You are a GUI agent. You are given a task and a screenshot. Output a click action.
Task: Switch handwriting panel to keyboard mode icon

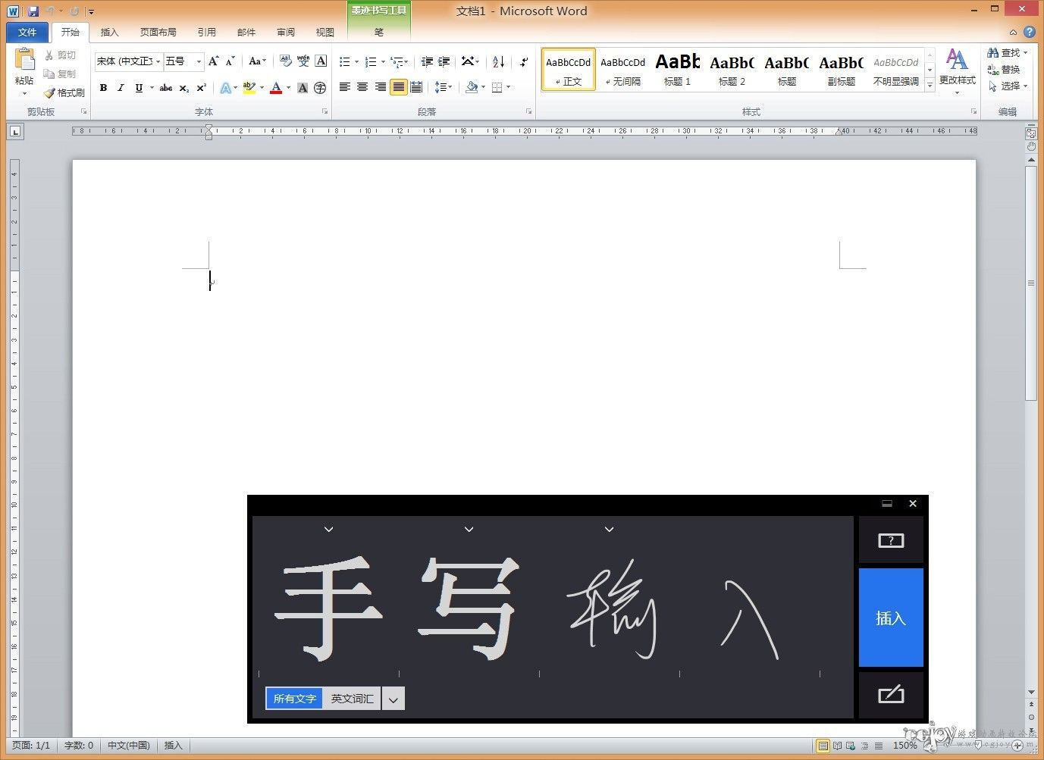tap(891, 694)
